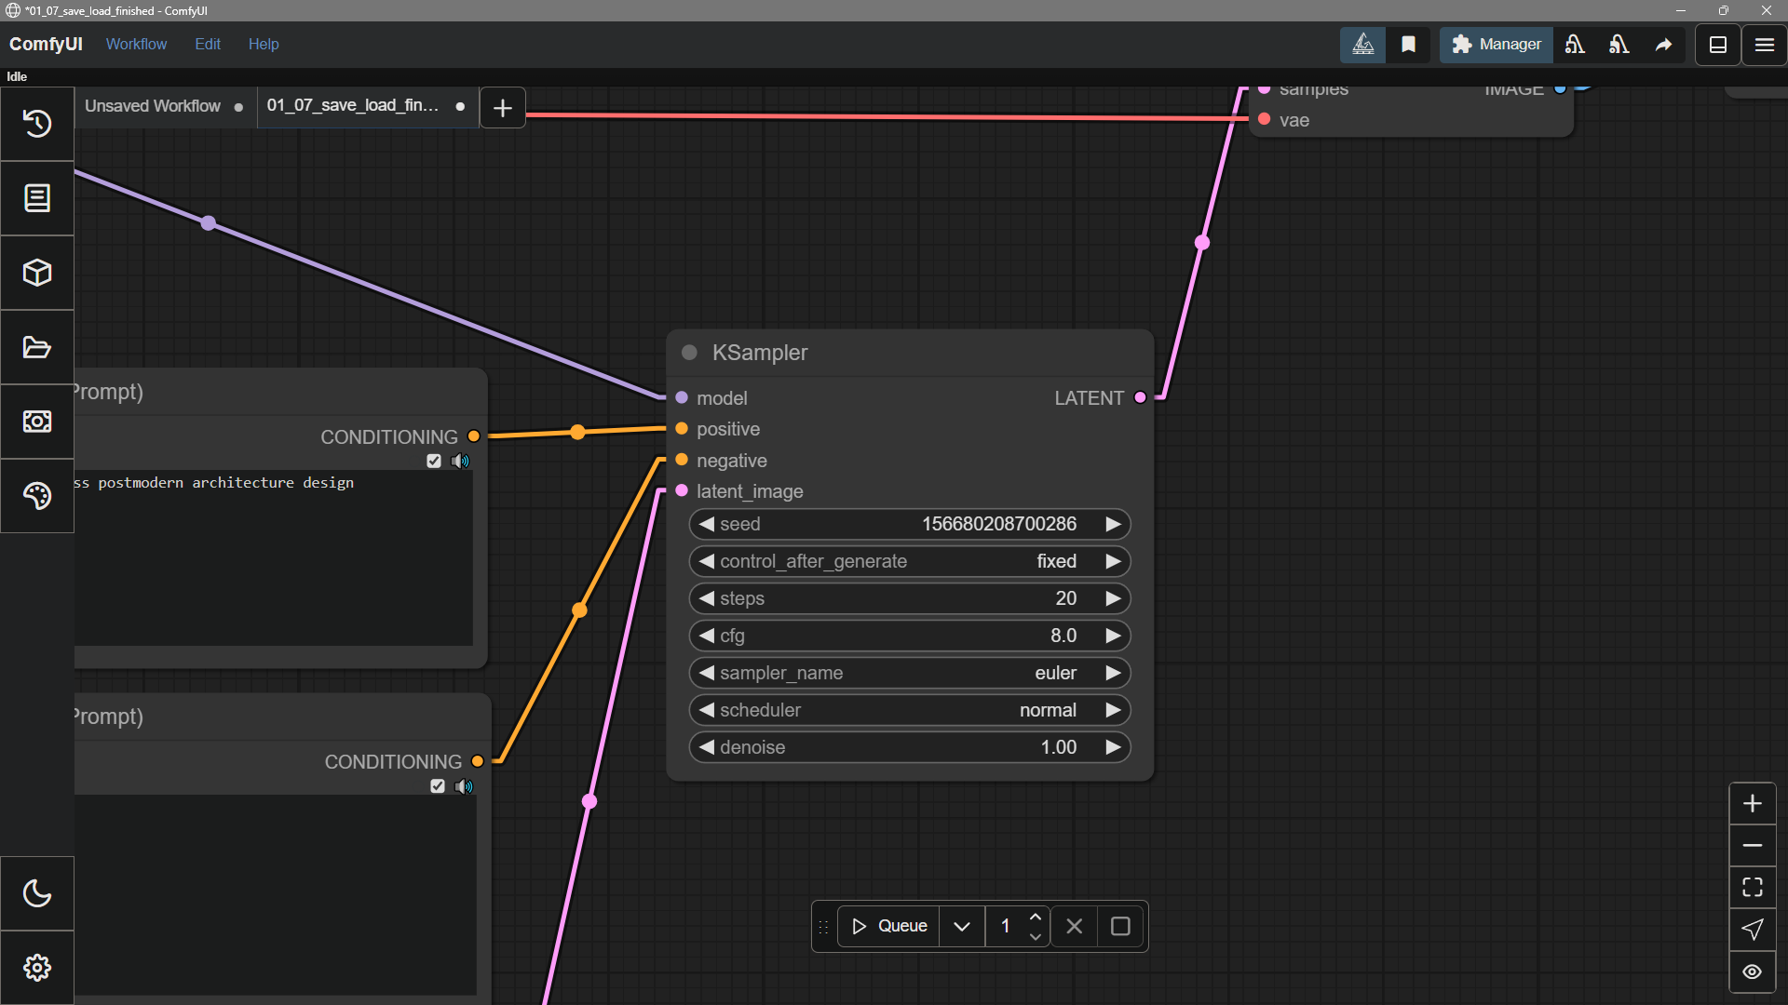Open the Queue options dropdown arrow
The image size is (1788, 1005).
(962, 926)
